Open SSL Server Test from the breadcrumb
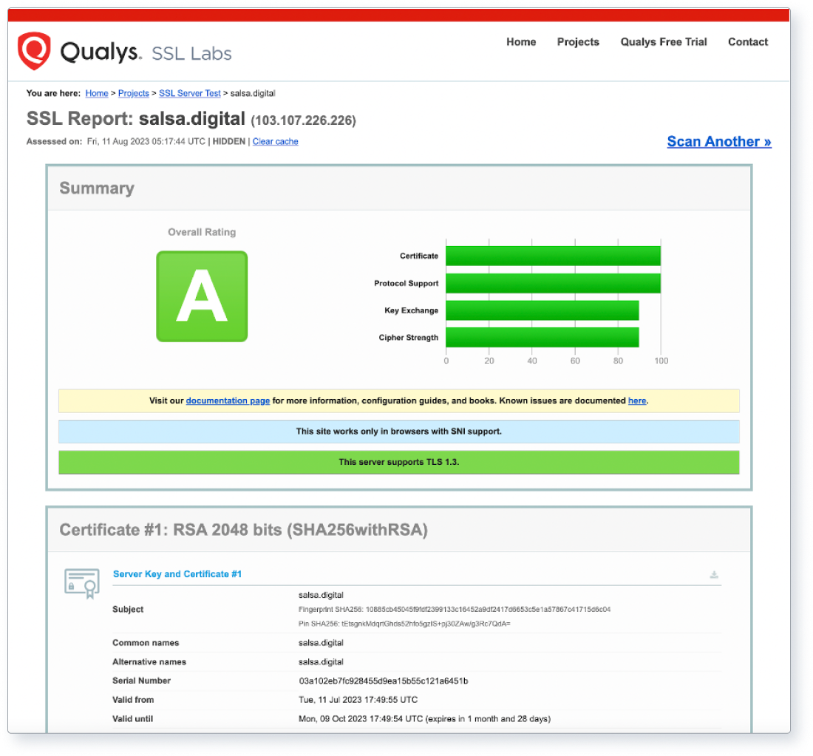Viewport: 813px width, 756px height. [x=189, y=93]
